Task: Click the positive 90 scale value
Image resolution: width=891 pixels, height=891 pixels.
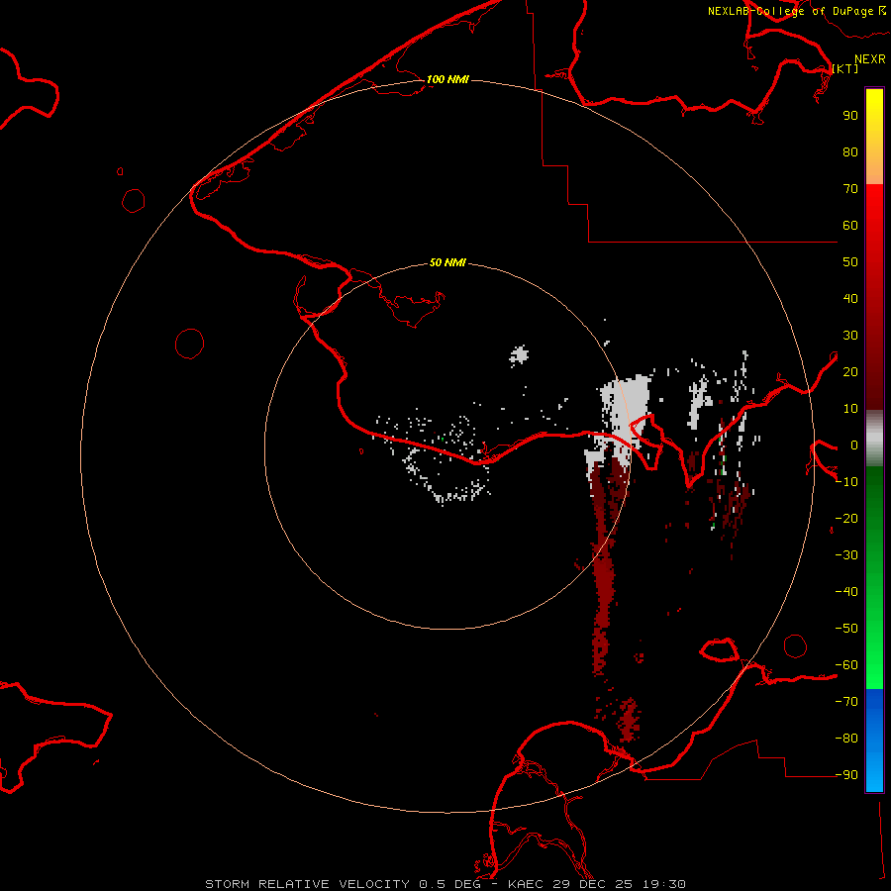Action: coord(850,116)
